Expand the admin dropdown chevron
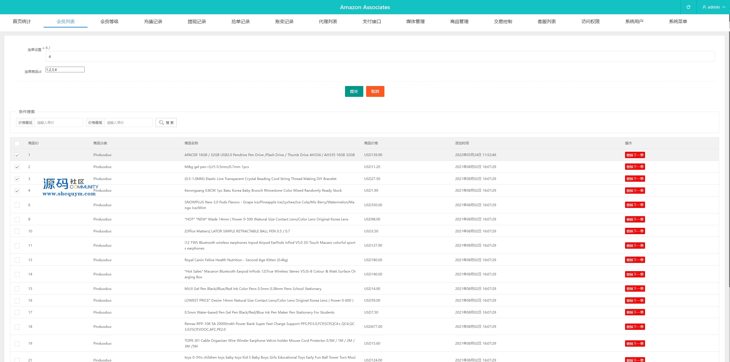This screenshot has width=730, height=362. [724, 7]
